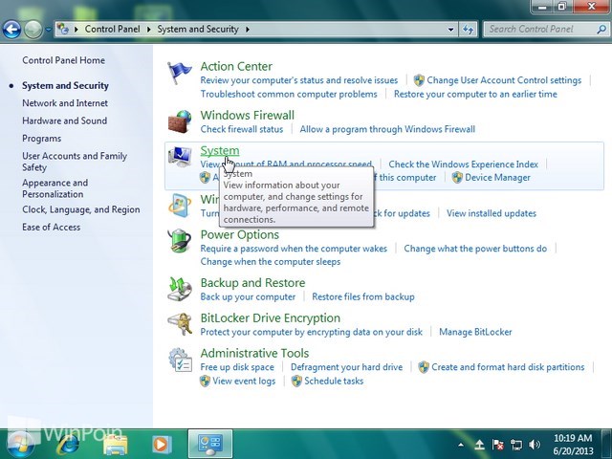Open Ease of Access category
The image size is (612, 459).
tap(51, 228)
